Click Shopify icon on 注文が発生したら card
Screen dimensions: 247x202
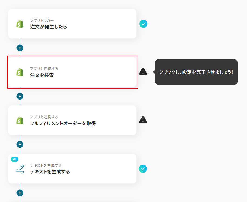[20, 24]
